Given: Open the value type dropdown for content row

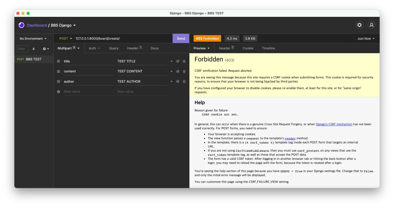Looking at the screenshot, I should 172,71.
